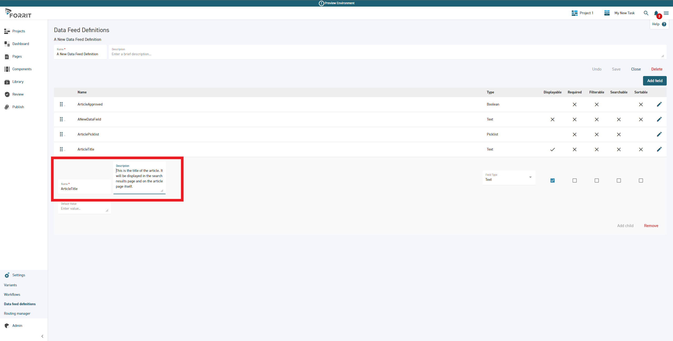This screenshot has height=341, width=673.
Task: Open search using the magnifier icon
Action: click(x=646, y=13)
